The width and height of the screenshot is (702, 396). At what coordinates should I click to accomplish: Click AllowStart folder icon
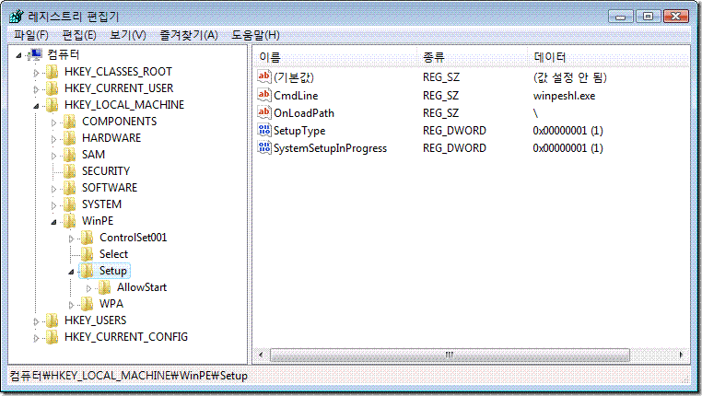105,286
